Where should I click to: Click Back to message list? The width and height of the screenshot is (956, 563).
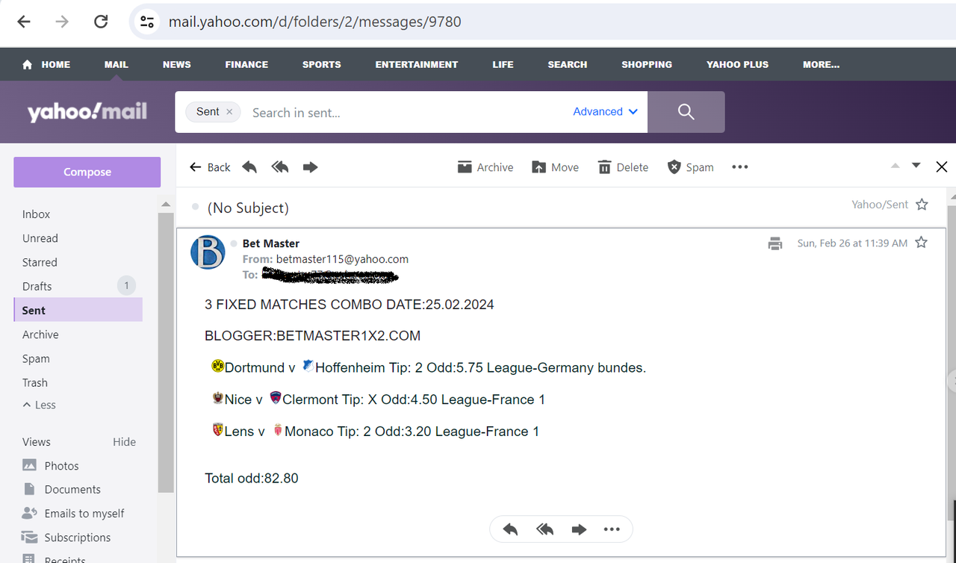point(210,167)
